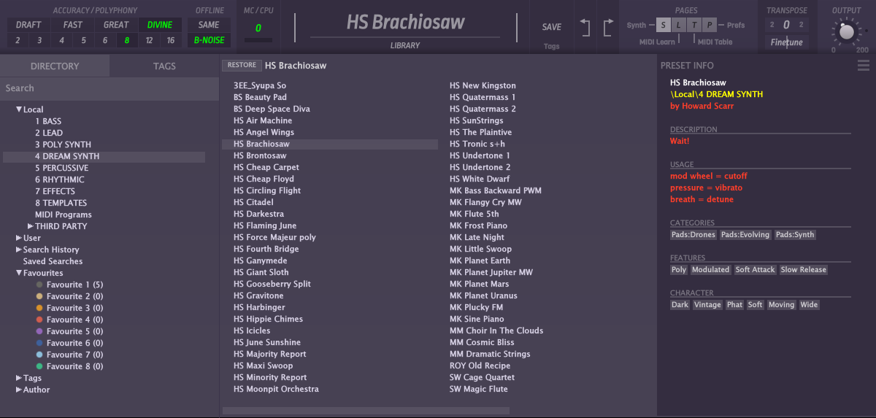The width and height of the screenshot is (876, 418).
Task: Toggle the B-NOISE option
Action: click(209, 40)
